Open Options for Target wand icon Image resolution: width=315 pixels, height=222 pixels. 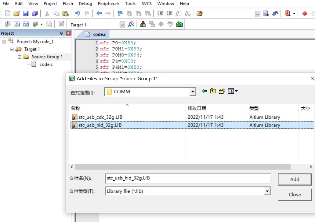pos(131,24)
